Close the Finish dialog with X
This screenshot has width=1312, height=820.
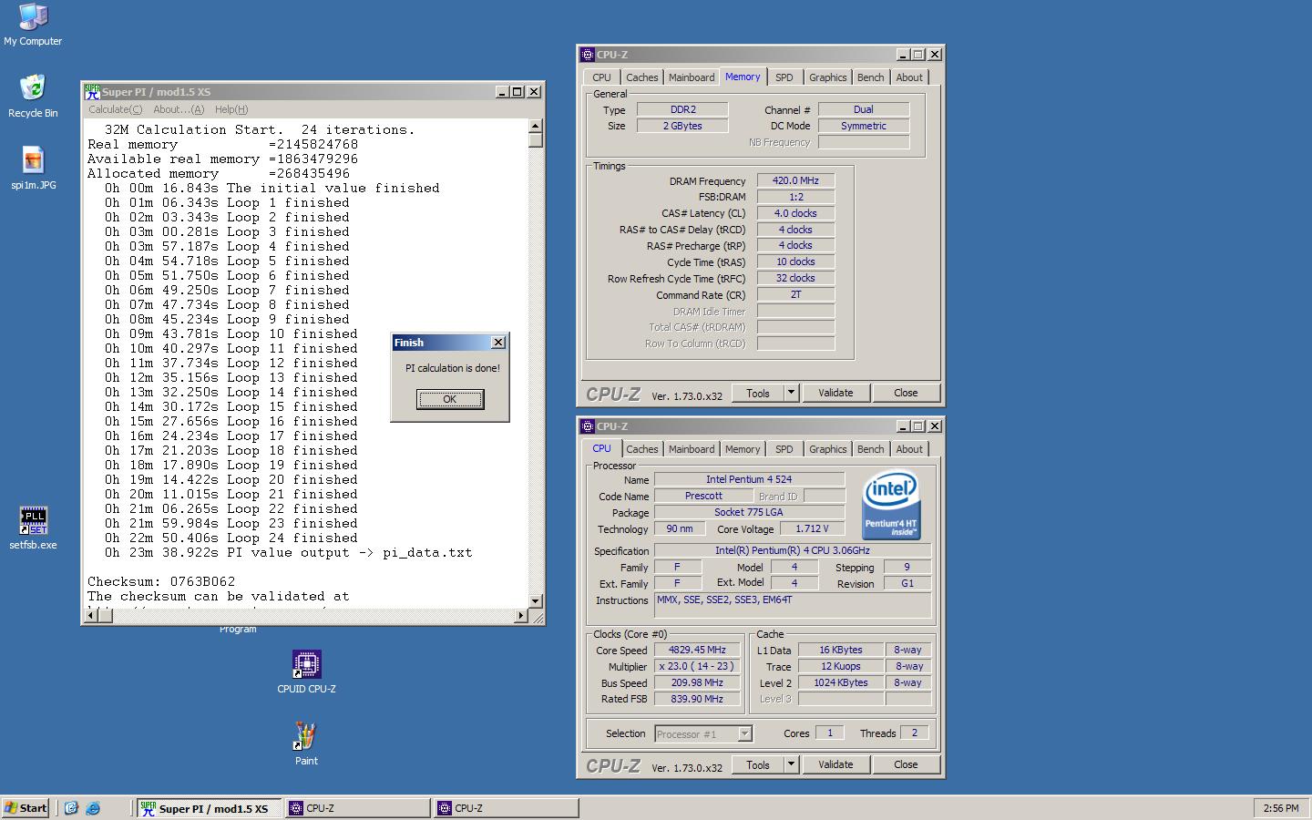click(497, 343)
